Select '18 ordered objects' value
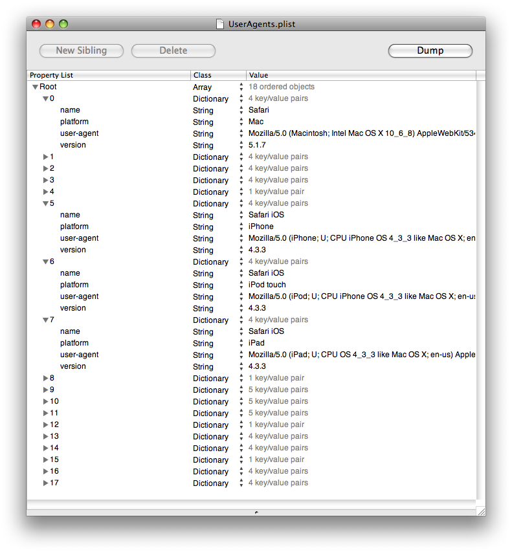512x552 pixels. point(282,87)
